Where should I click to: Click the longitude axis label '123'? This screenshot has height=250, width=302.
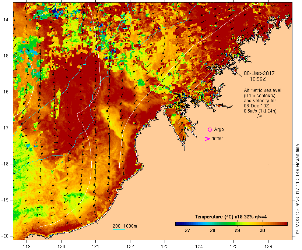(x=165, y=247)
